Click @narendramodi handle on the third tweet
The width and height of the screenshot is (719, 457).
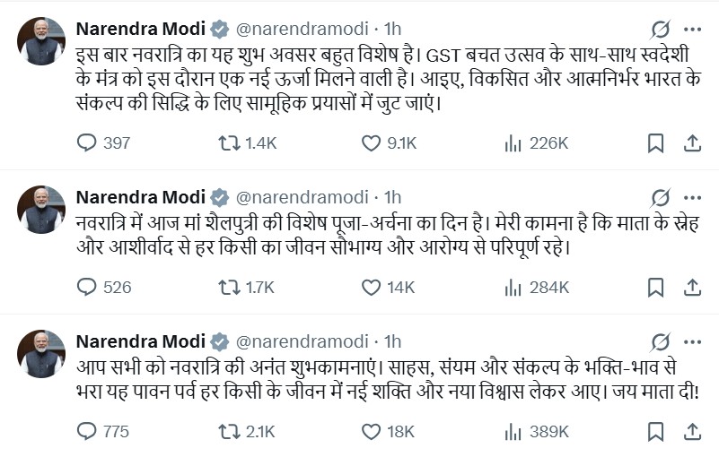[x=302, y=341]
